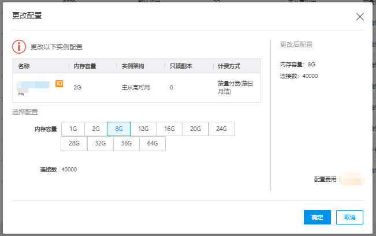Screen dimensions: 376x236
Task: Select 36G memory capacity
Action: [126, 144]
